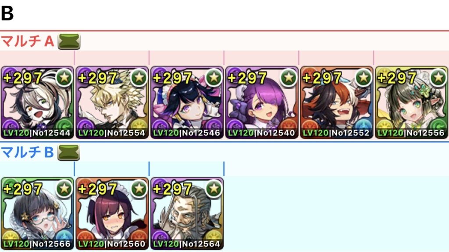Click green badge icon beside マルチ A
The height and width of the screenshot is (252, 449).
coord(69,42)
